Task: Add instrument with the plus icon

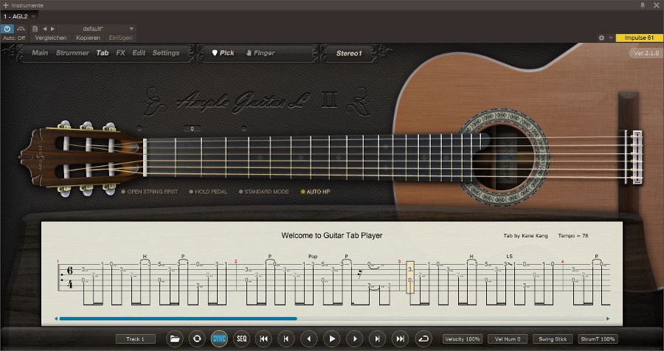Action: tap(5, 5)
